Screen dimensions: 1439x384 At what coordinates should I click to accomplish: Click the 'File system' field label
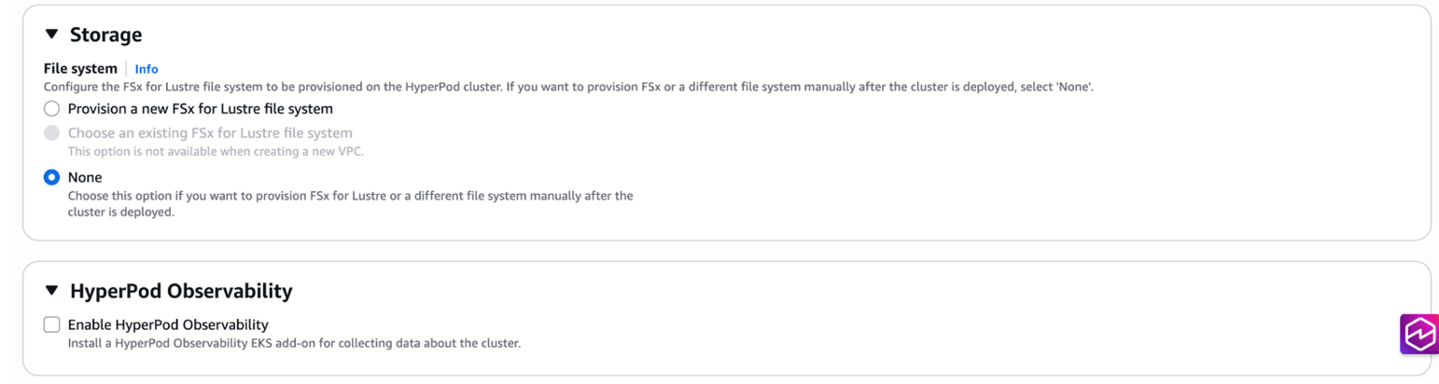coord(80,69)
